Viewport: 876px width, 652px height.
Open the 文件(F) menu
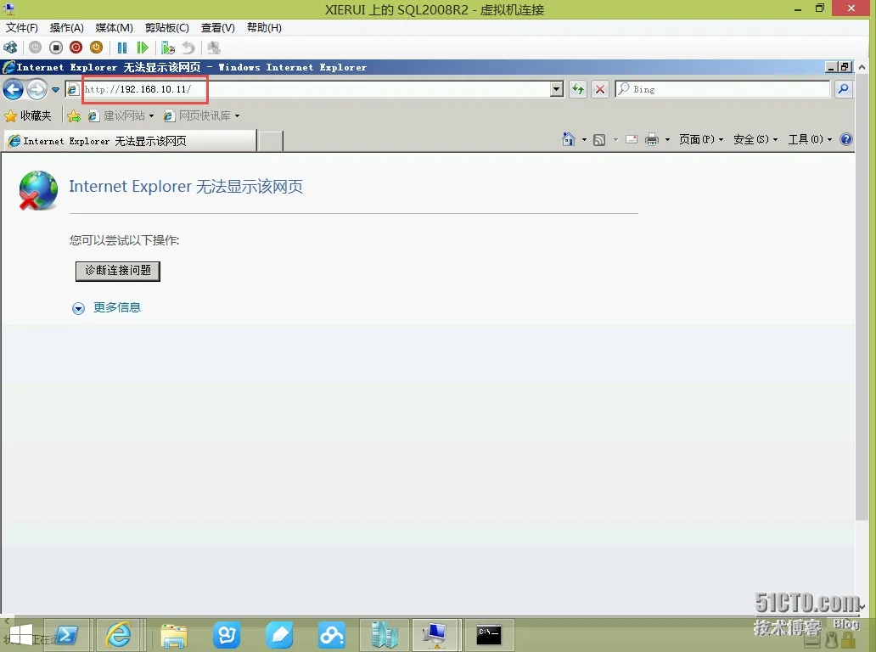click(x=22, y=28)
